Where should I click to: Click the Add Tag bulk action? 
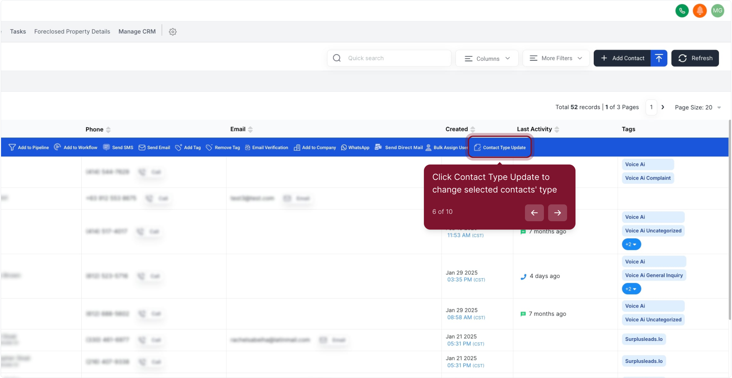click(x=188, y=147)
